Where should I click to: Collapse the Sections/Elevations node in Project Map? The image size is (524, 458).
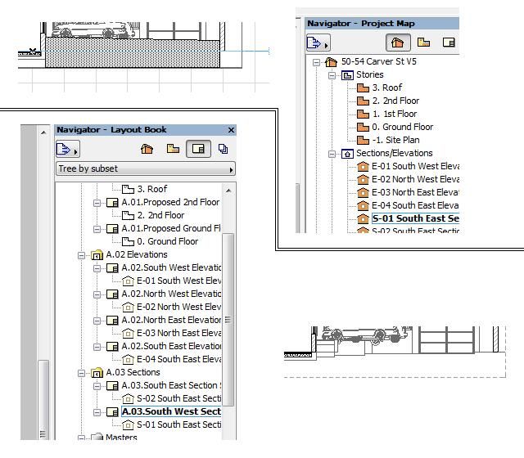[x=332, y=154]
